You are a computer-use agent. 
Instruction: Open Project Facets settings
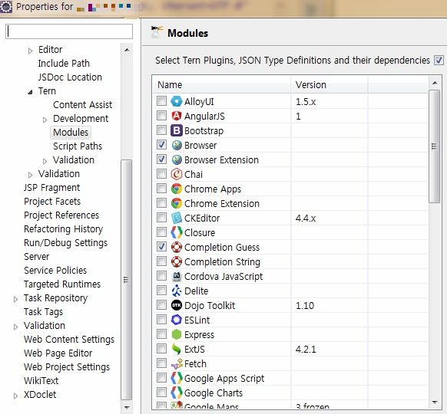[52, 202]
